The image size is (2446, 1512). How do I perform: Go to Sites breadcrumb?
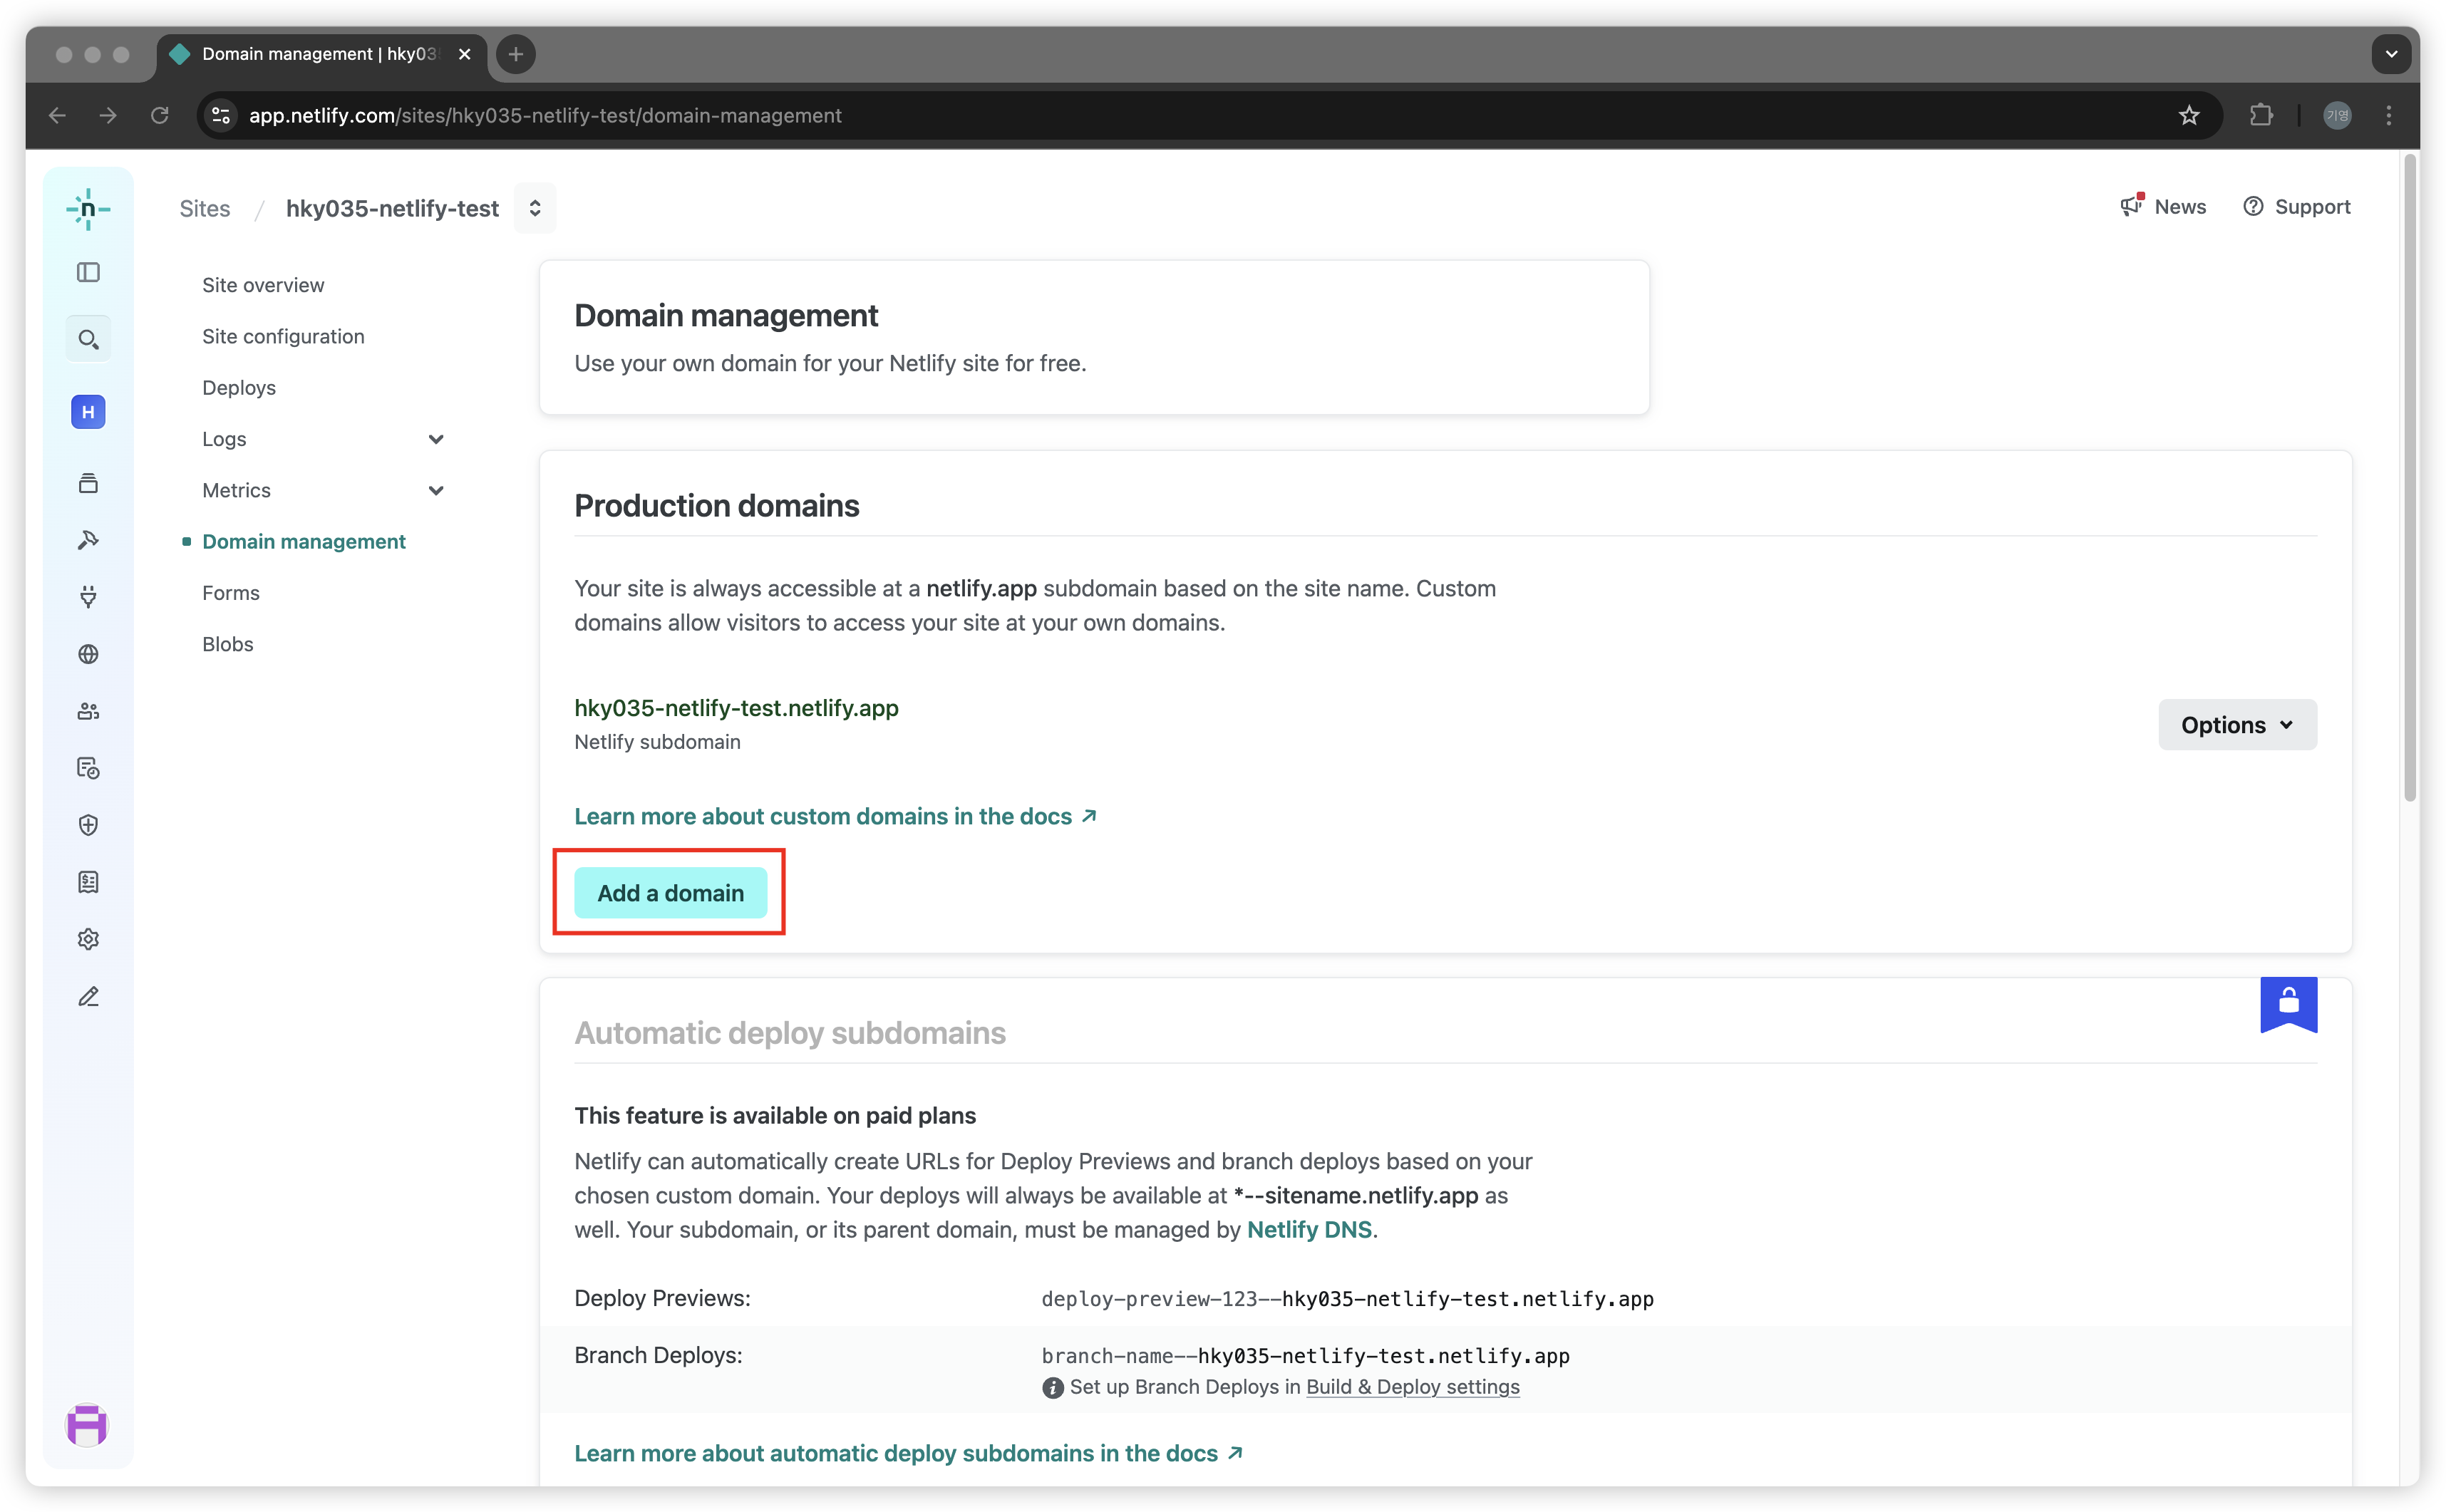tap(205, 208)
